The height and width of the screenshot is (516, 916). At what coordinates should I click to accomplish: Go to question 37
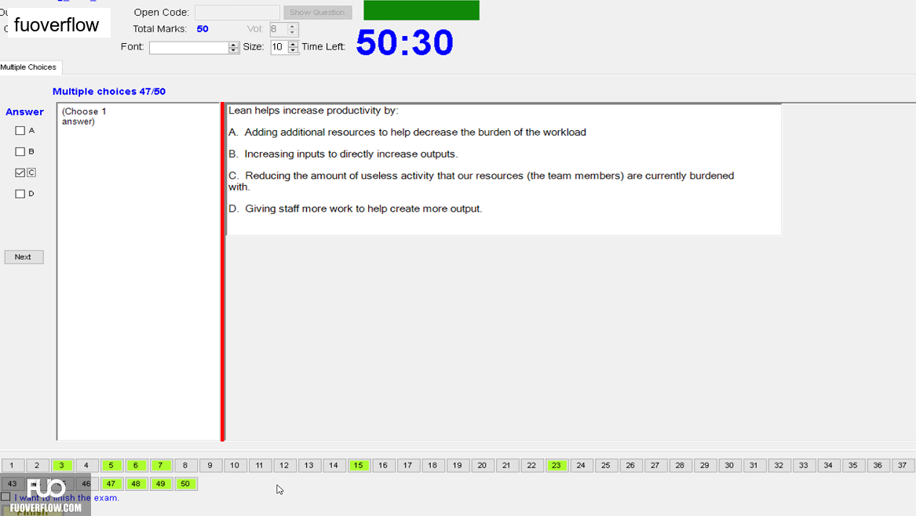[x=903, y=465]
